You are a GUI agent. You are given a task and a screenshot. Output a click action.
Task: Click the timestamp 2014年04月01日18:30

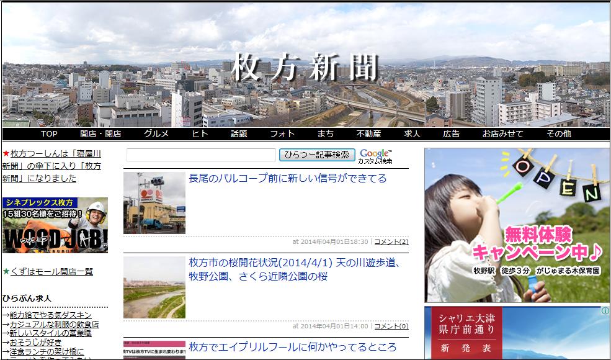point(334,242)
